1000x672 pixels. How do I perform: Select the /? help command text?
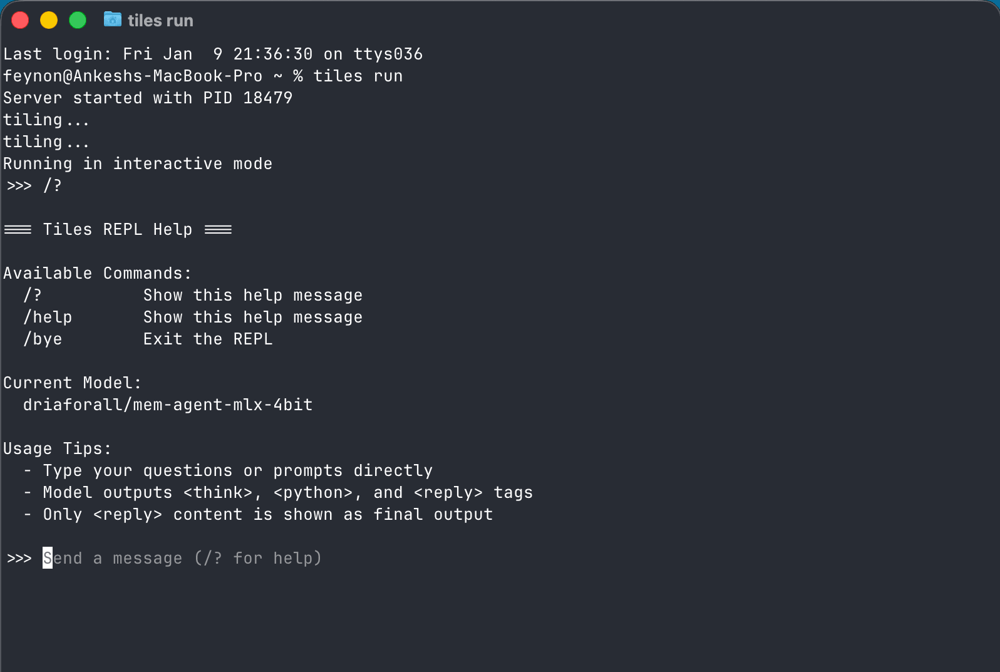click(x=33, y=295)
